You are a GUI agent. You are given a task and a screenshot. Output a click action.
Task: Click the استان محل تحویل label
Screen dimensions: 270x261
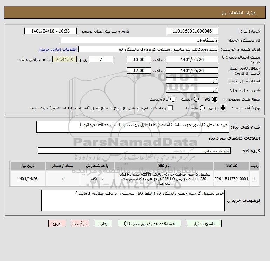(x=244, y=81)
